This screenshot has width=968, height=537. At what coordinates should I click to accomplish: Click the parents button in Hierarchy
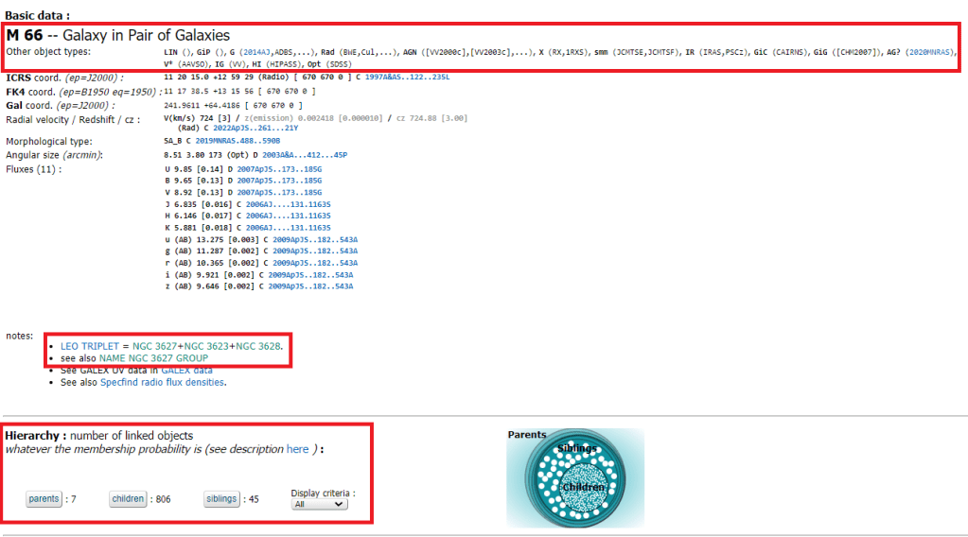[44, 499]
